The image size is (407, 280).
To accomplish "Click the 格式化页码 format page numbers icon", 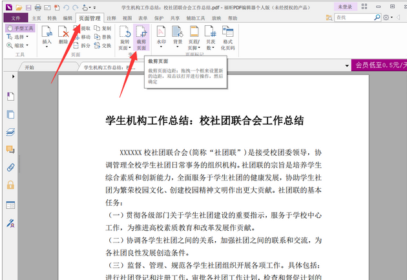I will click(x=227, y=38).
